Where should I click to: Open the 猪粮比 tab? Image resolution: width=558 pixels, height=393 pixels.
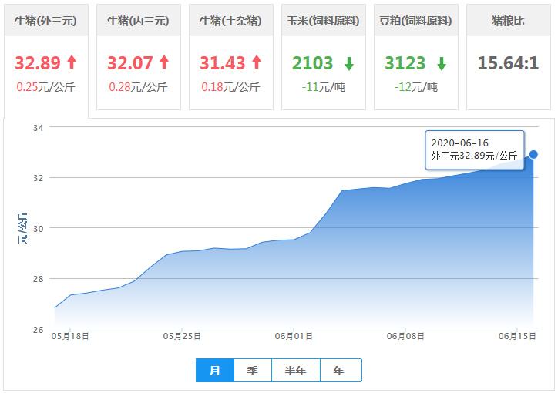point(508,21)
